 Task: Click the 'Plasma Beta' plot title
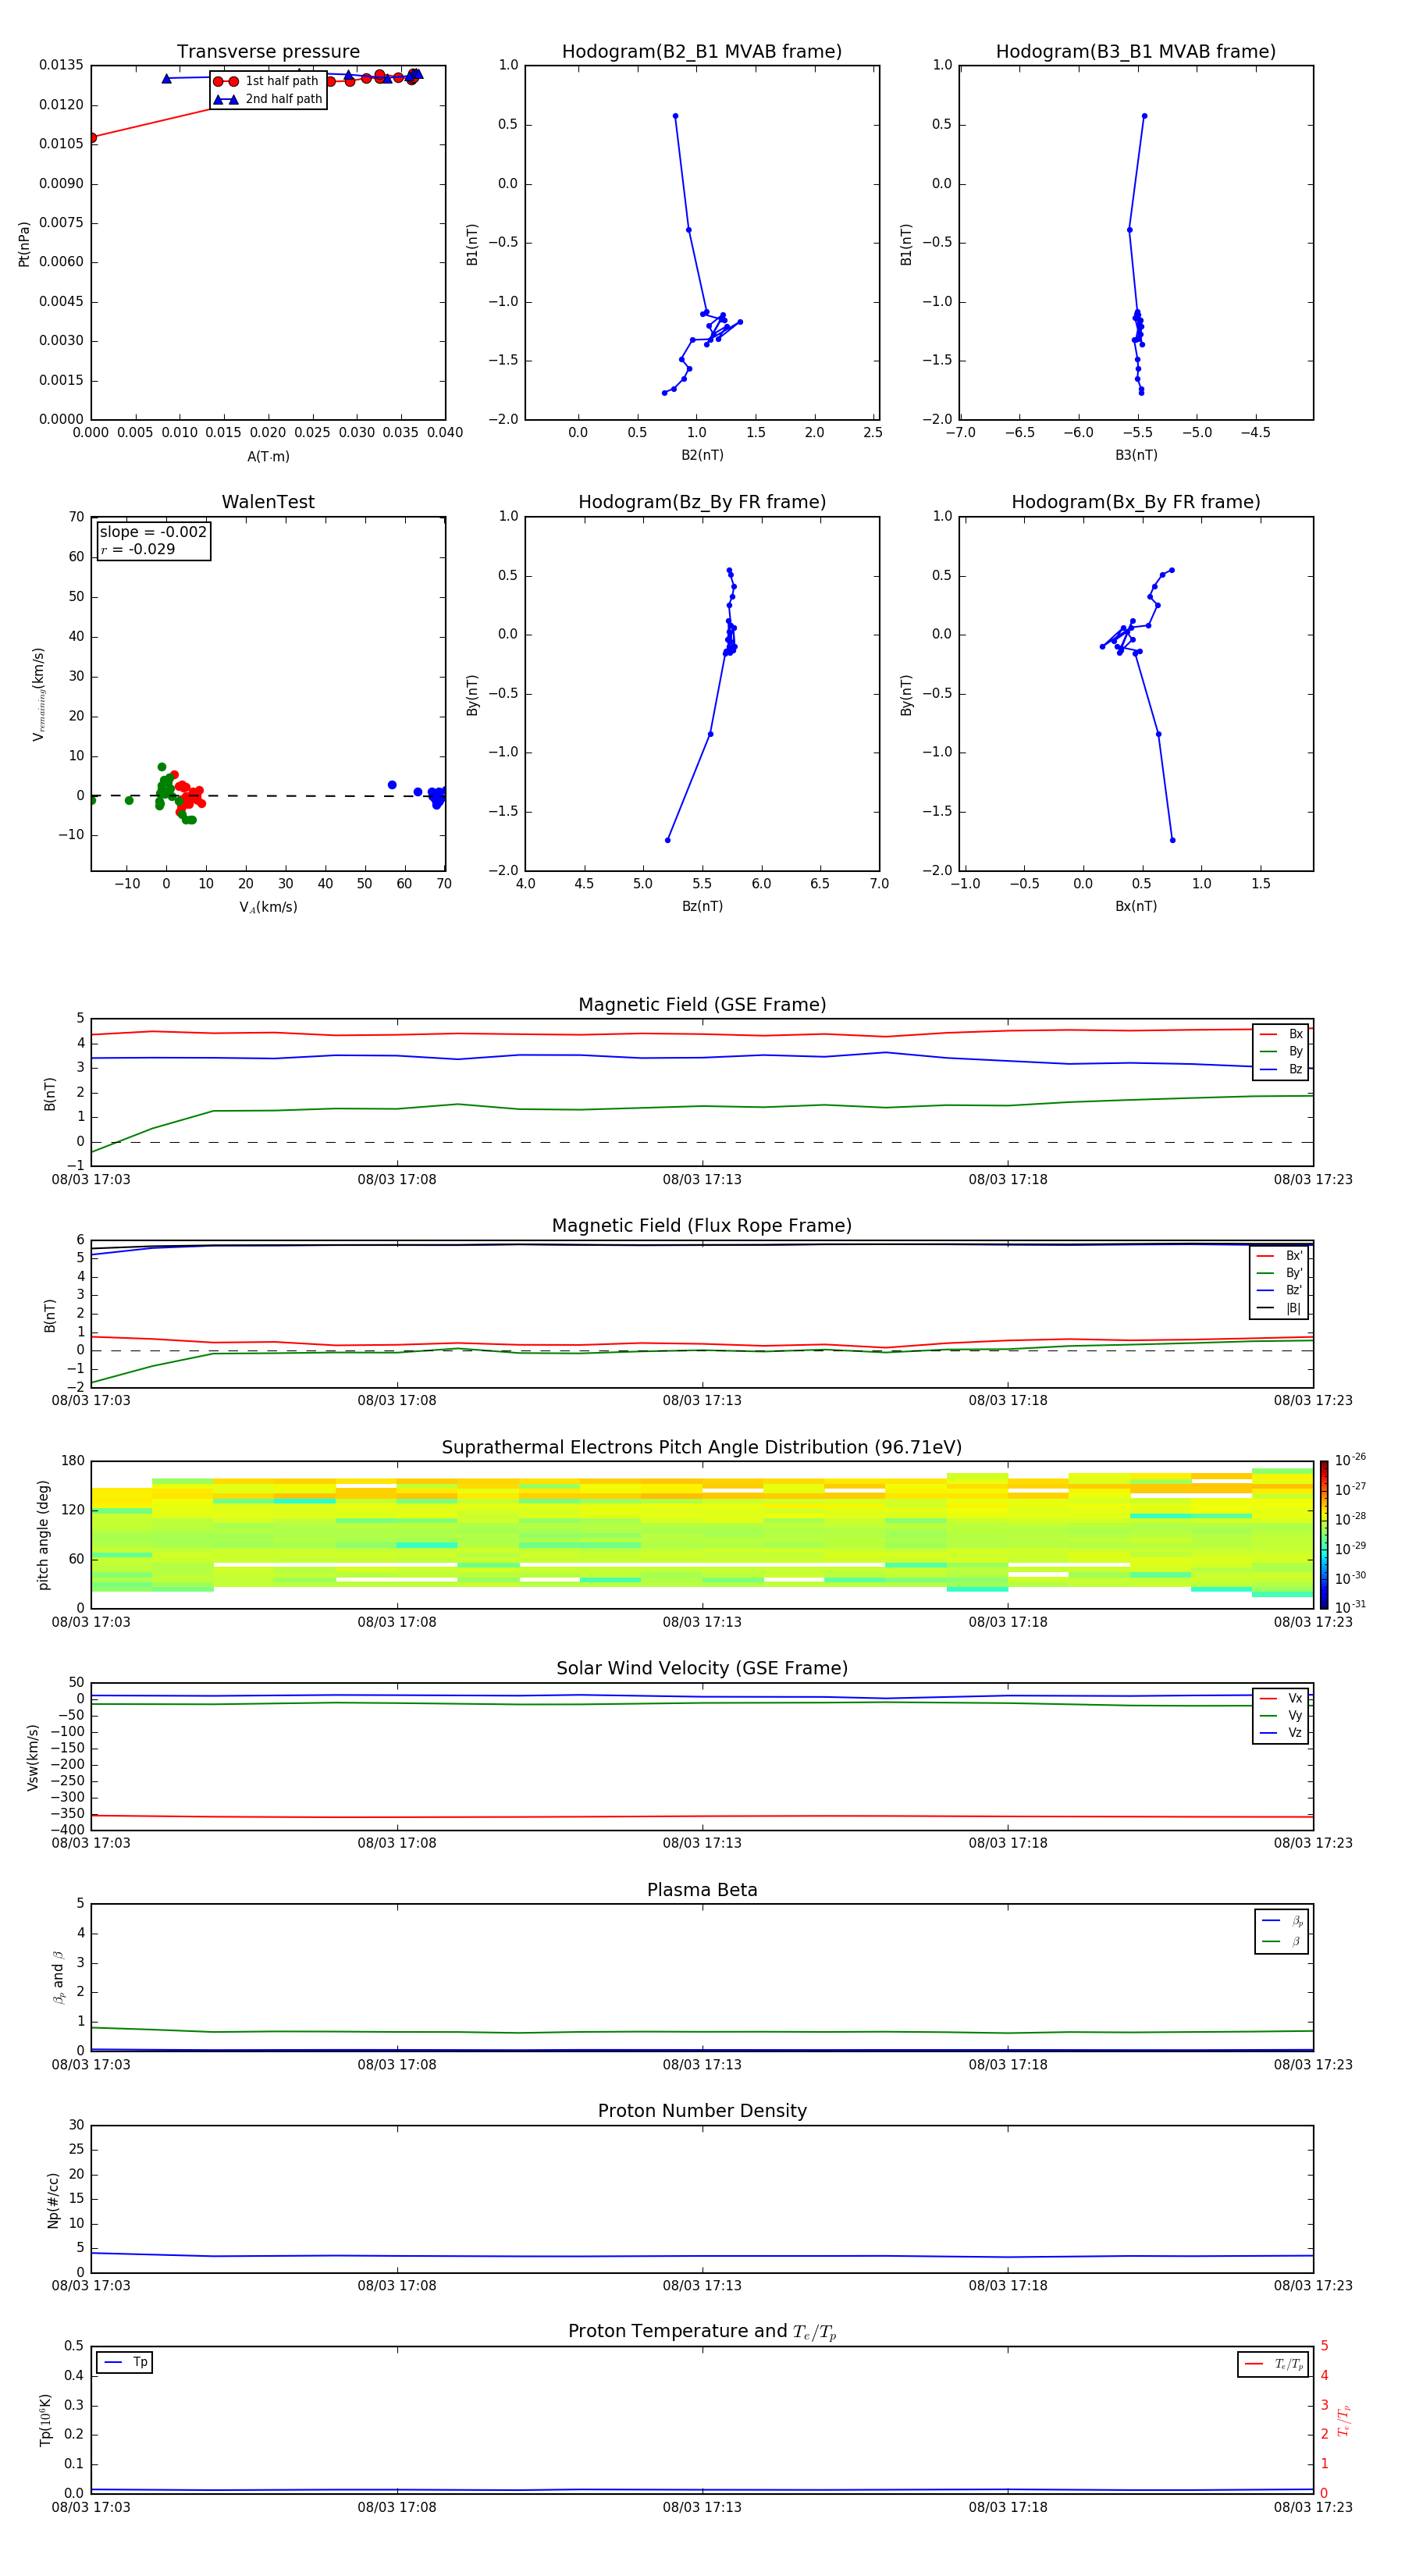pos(702,1891)
